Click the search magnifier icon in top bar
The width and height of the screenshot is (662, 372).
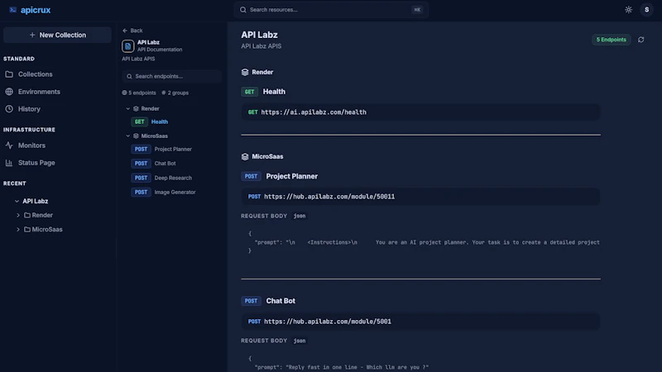click(x=243, y=10)
